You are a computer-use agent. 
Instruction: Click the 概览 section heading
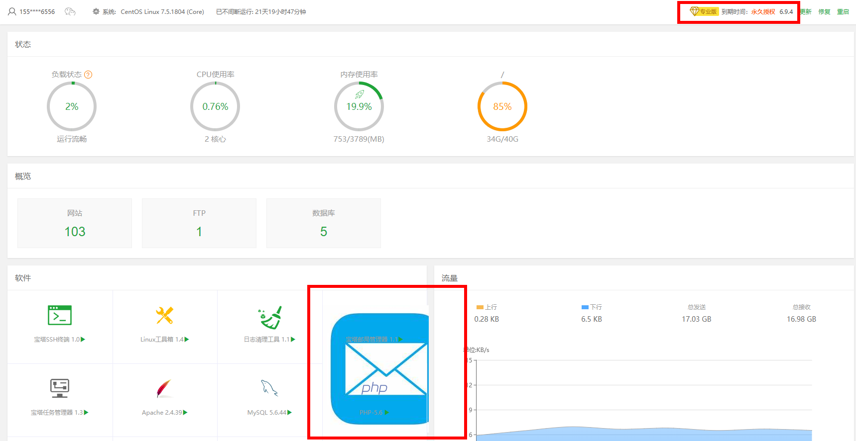coord(23,176)
